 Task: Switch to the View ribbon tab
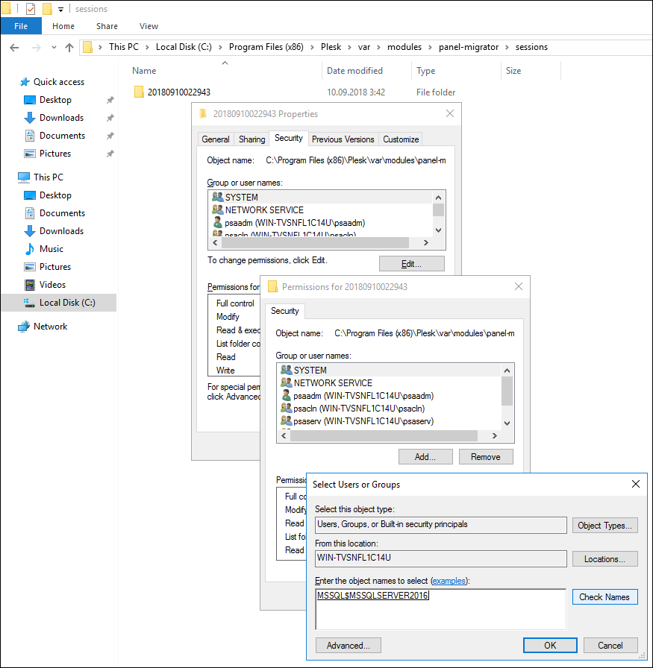tap(149, 26)
